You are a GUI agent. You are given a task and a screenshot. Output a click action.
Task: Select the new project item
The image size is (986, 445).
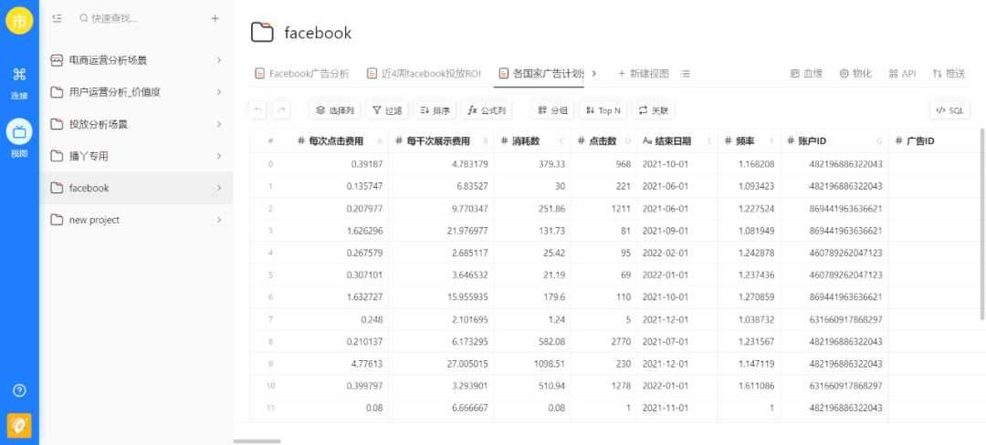[136, 220]
